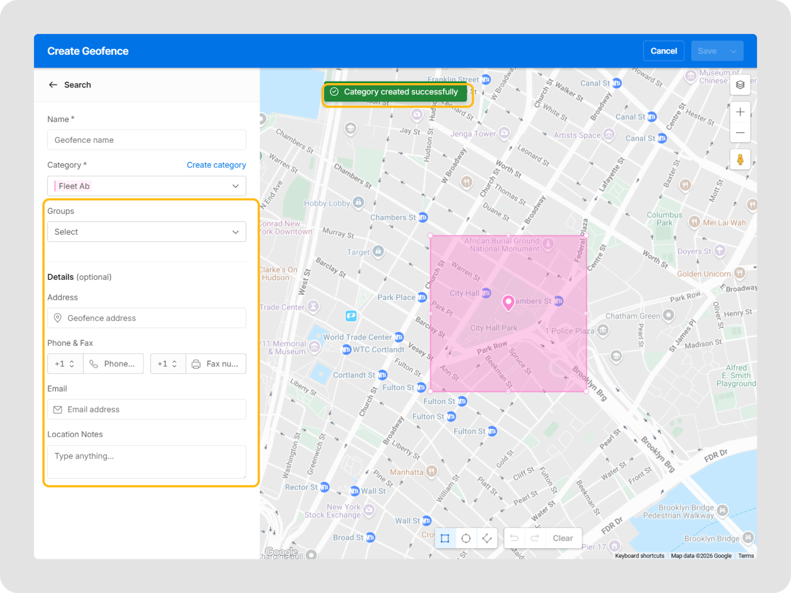
Task: Zoom in on the map
Action: point(740,112)
